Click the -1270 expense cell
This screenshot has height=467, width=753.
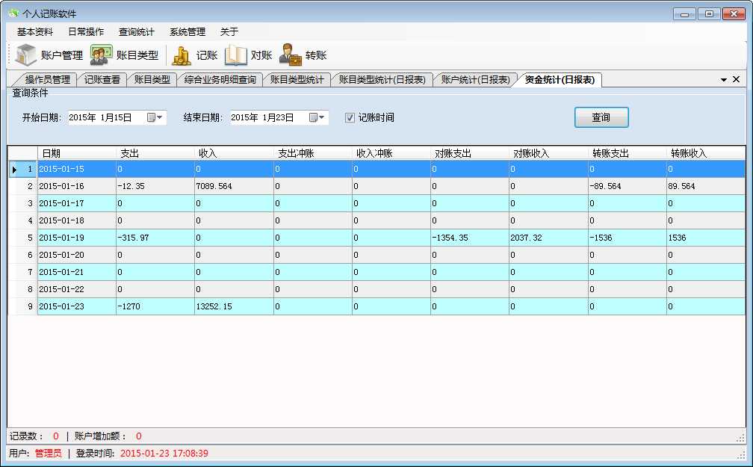tap(155, 306)
